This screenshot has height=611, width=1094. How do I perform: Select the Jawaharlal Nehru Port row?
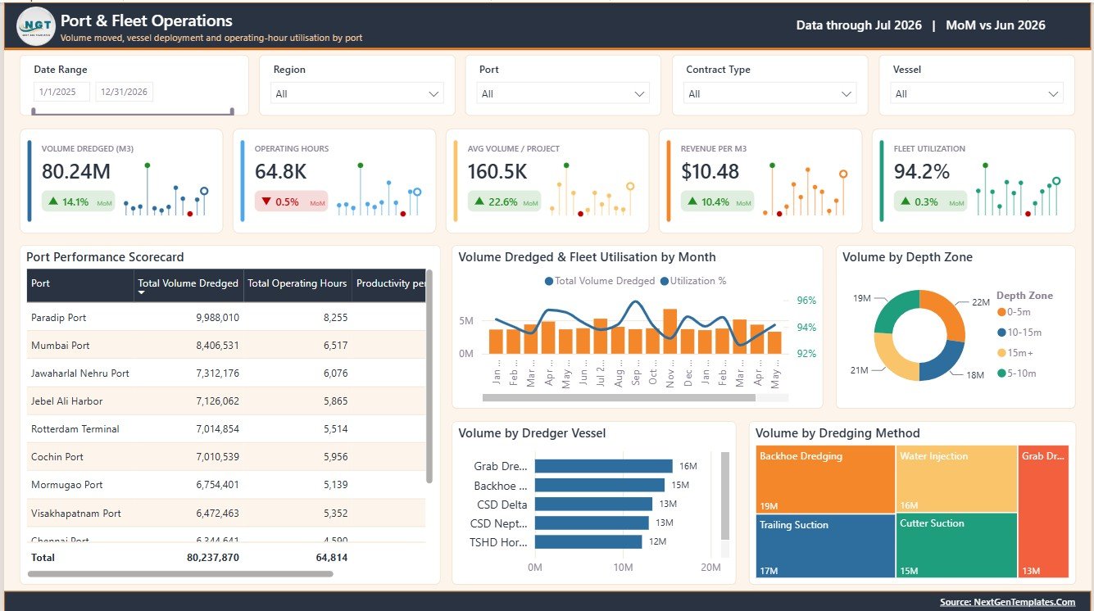pyautogui.click(x=226, y=373)
